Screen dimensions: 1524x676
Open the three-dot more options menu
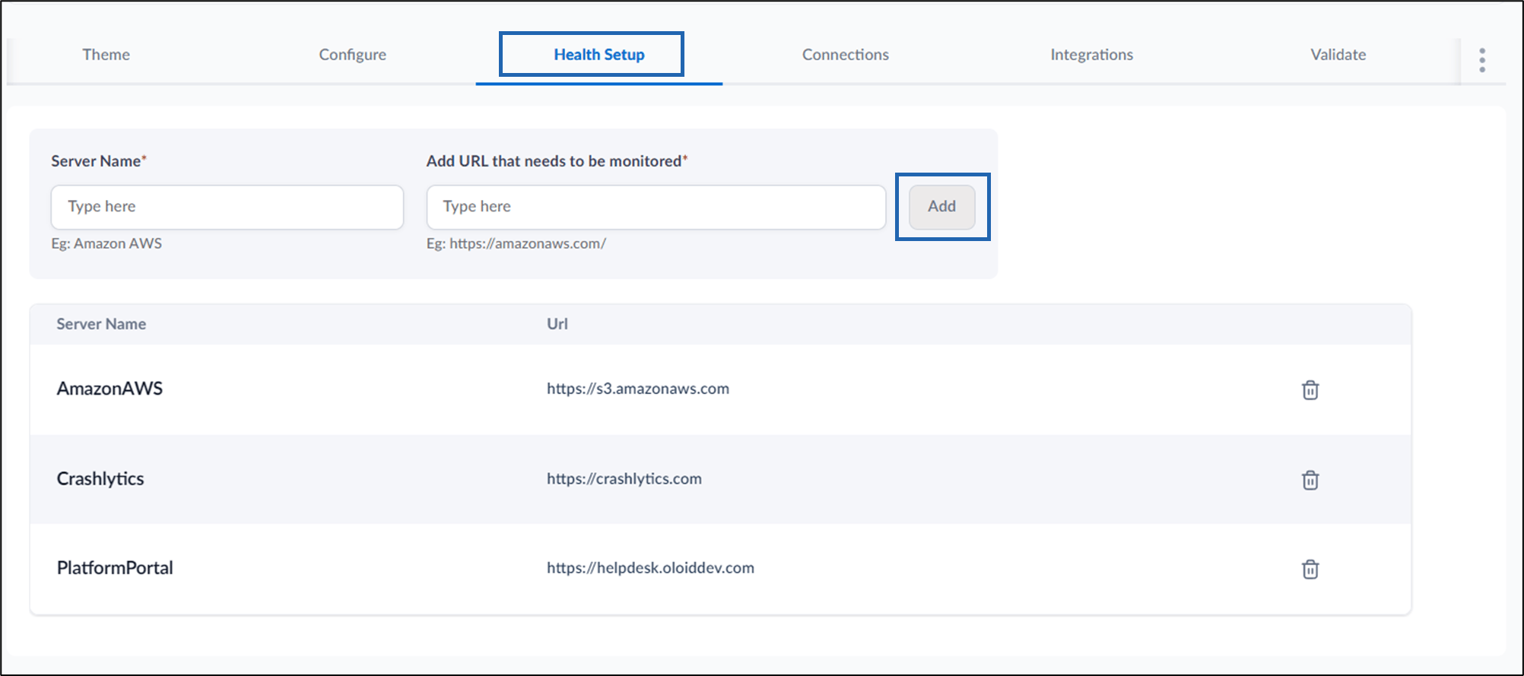click(1482, 60)
